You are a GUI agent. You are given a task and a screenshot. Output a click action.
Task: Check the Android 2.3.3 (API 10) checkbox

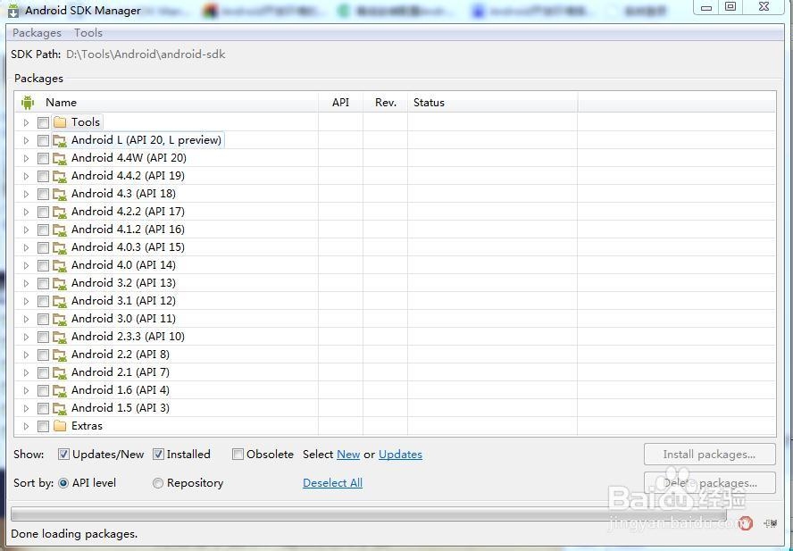coord(43,337)
